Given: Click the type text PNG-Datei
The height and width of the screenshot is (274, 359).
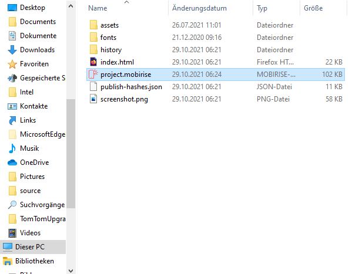Looking at the screenshot, I should [x=273, y=99].
